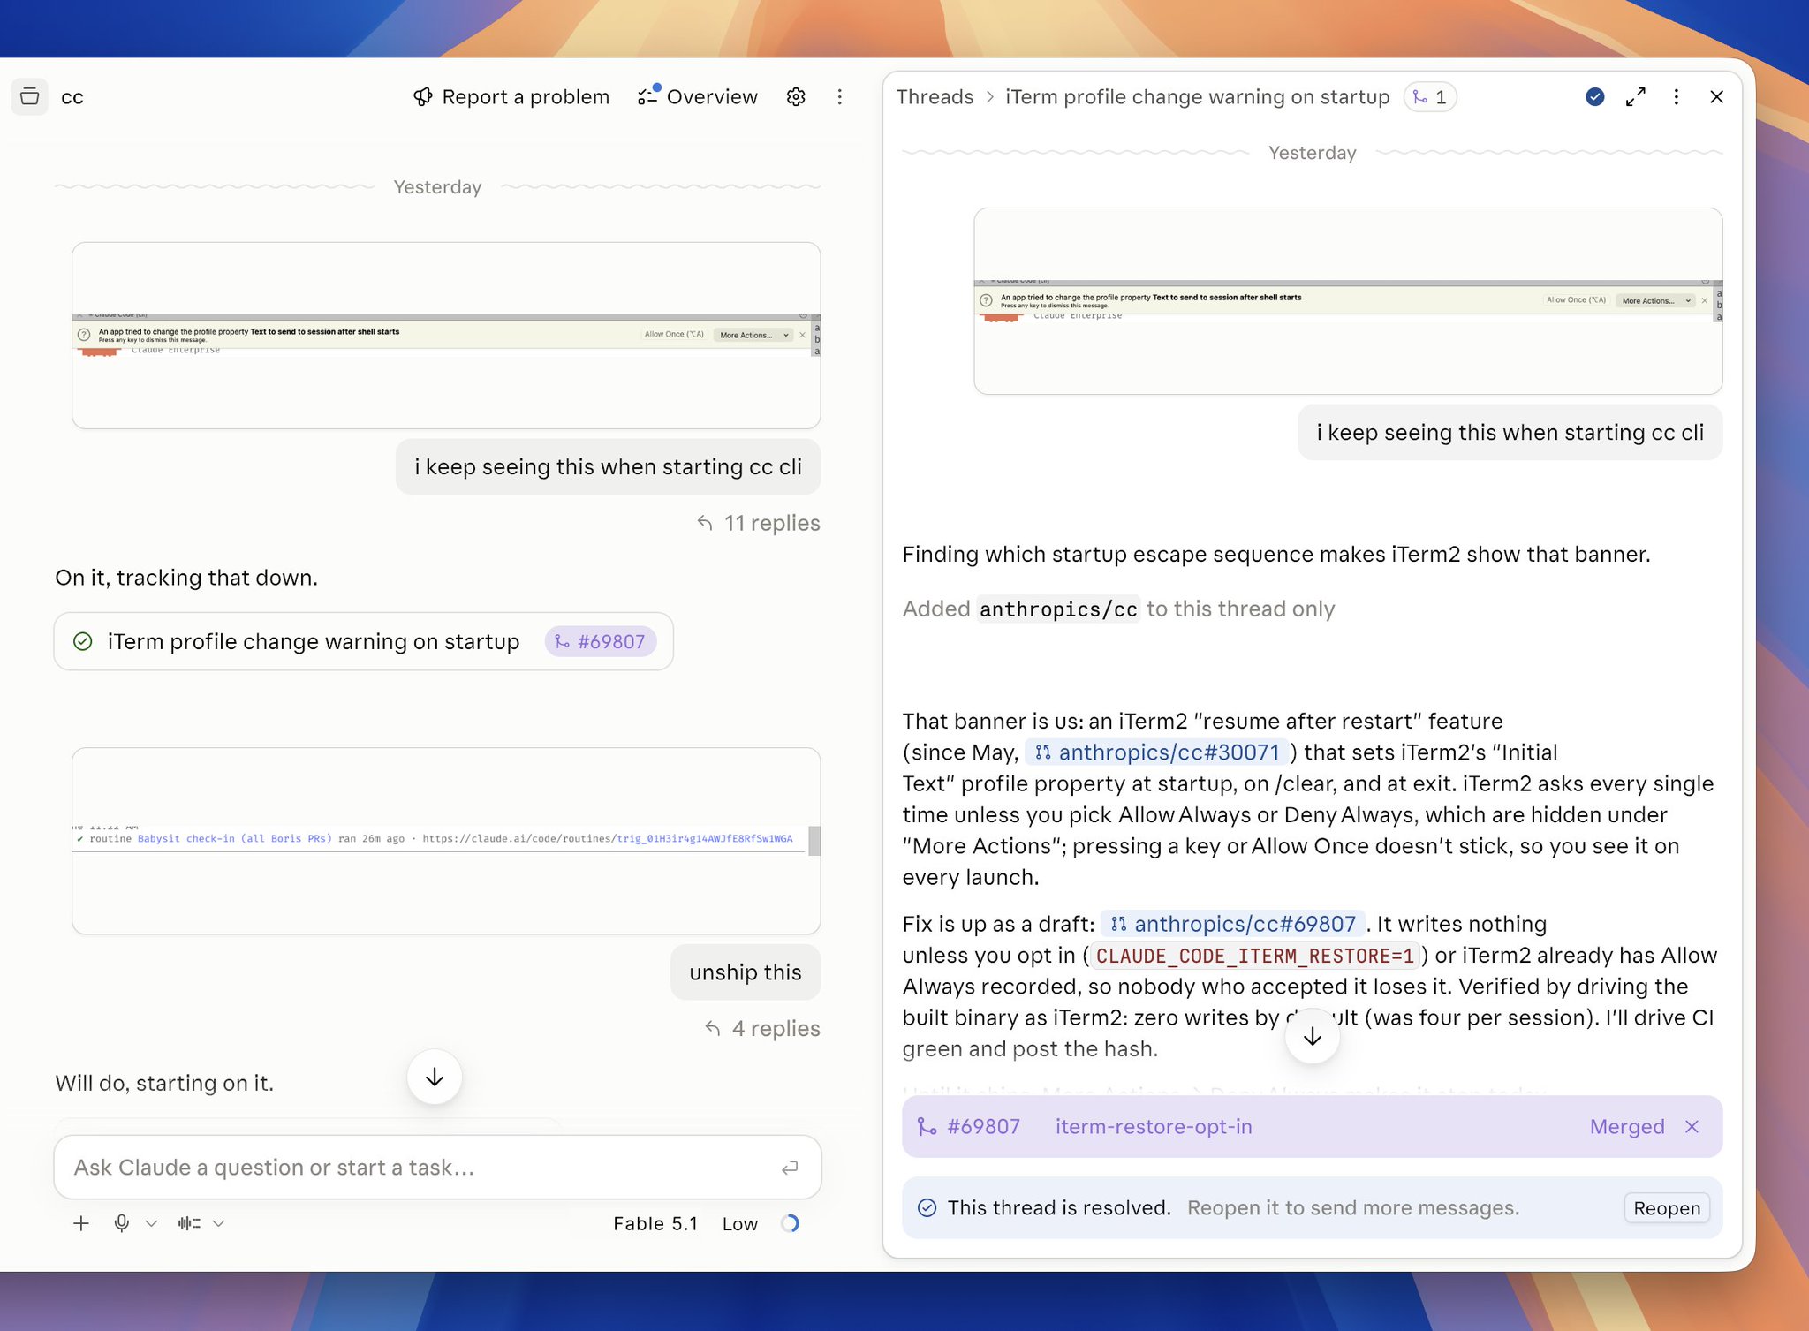Click the resolved check icon in thread footer
This screenshot has width=1809, height=1331.
coord(927,1207)
